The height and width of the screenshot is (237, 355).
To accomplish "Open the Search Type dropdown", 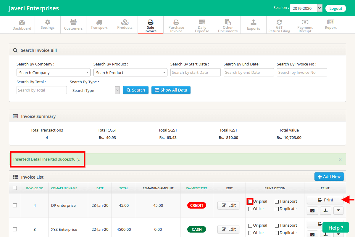I will click(95, 90).
